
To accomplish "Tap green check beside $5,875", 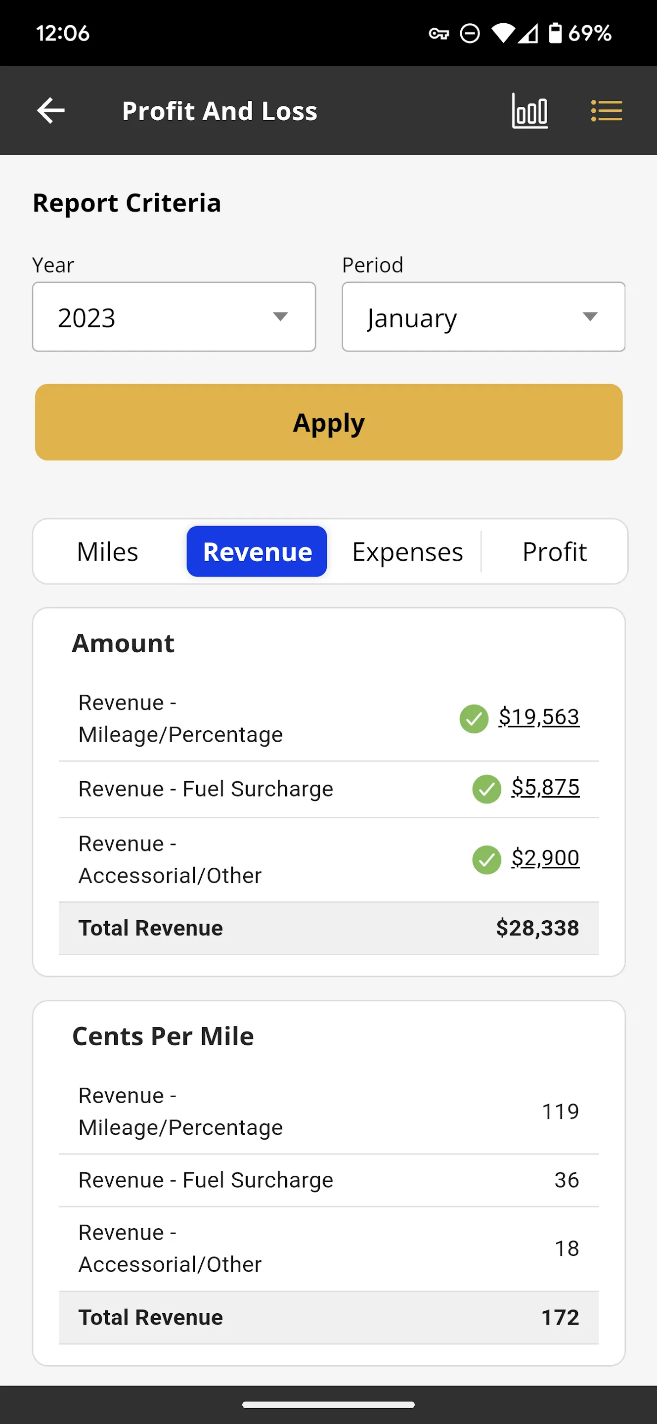I will point(486,789).
